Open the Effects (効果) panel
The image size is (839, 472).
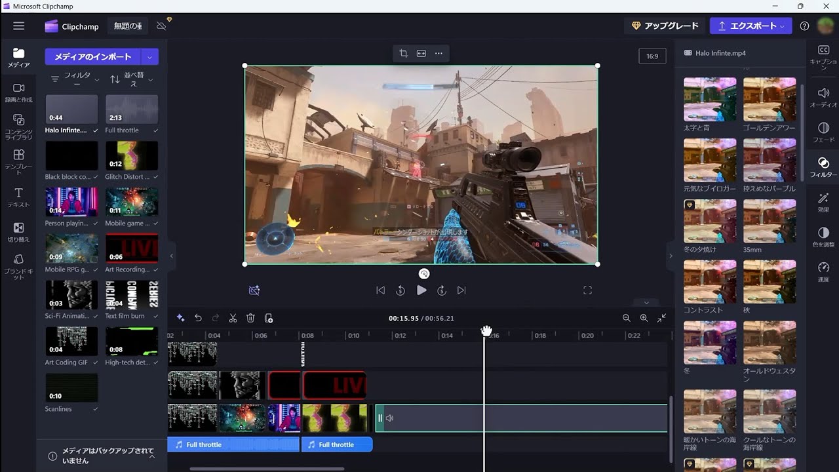823,202
